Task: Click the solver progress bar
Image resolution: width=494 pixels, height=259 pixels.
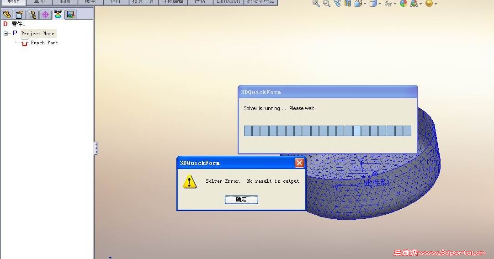Action: point(328,131)
